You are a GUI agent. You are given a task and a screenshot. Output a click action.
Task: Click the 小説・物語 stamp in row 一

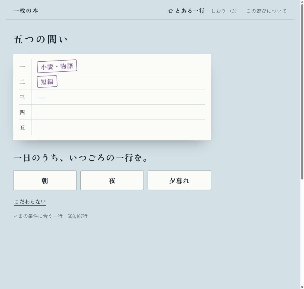57,66
